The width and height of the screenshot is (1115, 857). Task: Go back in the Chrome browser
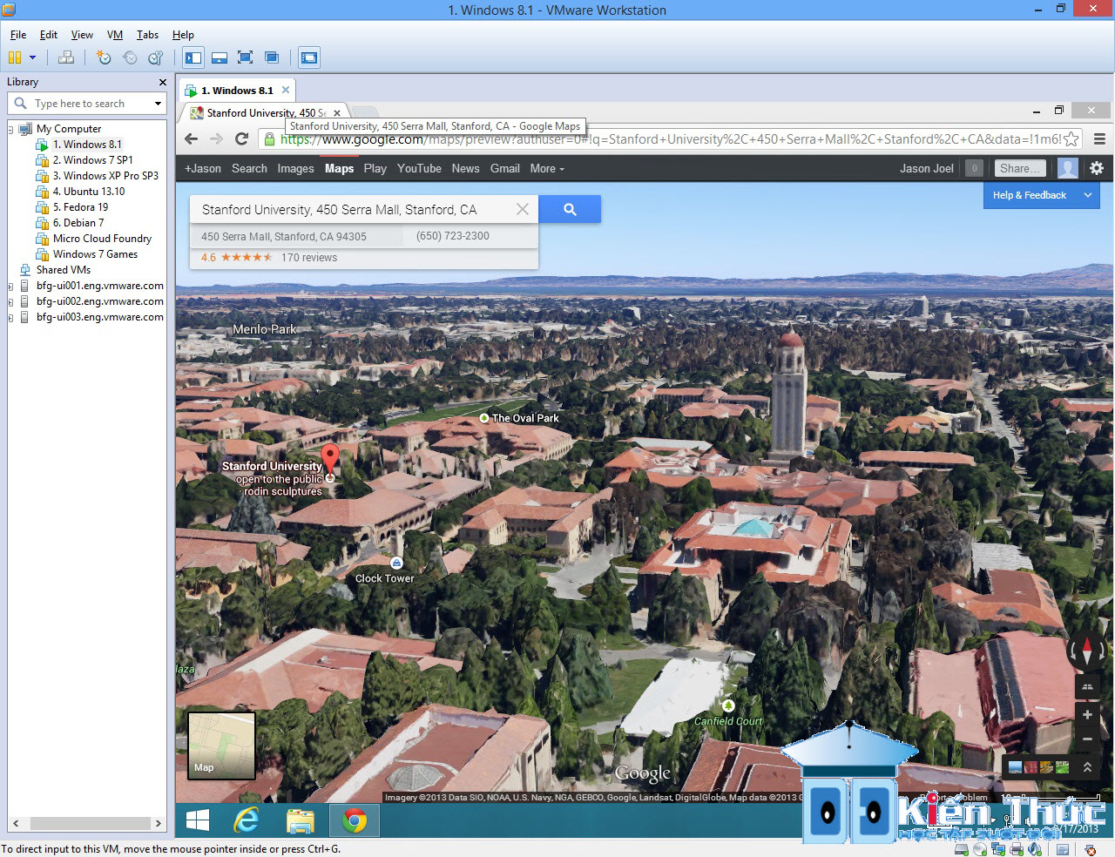pyautogui.click(x=192, y=139)
